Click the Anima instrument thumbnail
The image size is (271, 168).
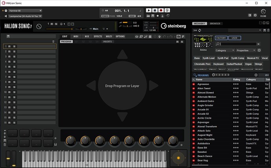pyautogui.click(x=203, y=42)
